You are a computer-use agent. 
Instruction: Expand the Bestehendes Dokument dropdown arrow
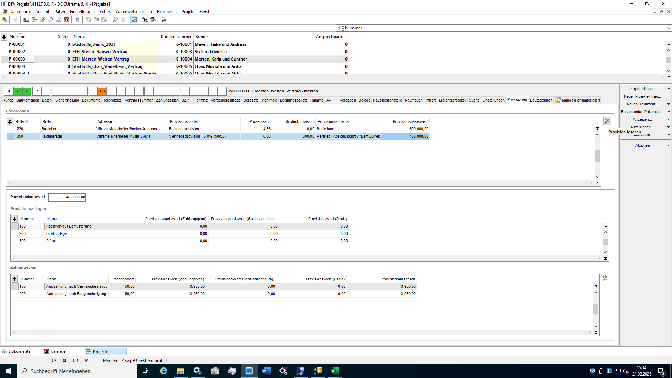(668, 112)
